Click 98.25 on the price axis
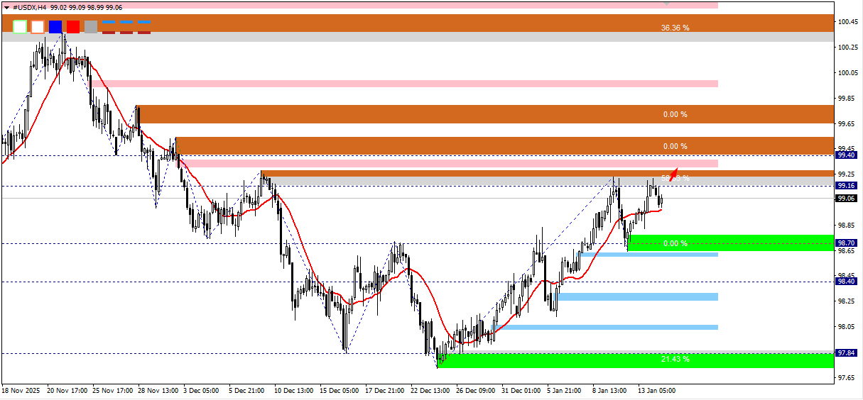863x400 pixels. point(846,301)
